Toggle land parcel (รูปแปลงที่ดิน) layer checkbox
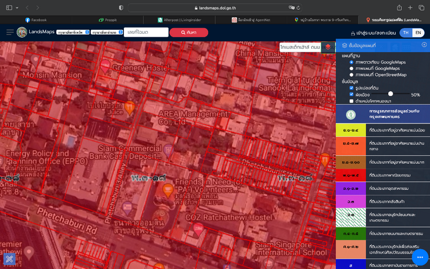This screenshot has height=269, width=430. pos(351,88)
